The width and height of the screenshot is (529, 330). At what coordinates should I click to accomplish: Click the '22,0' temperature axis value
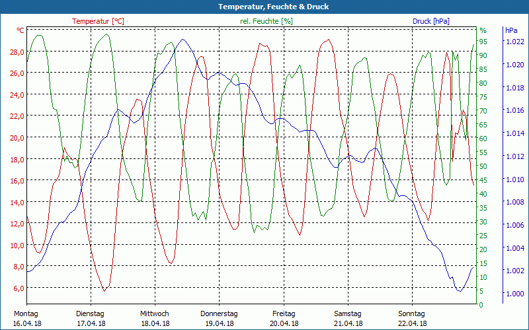[x=17, y=116]
